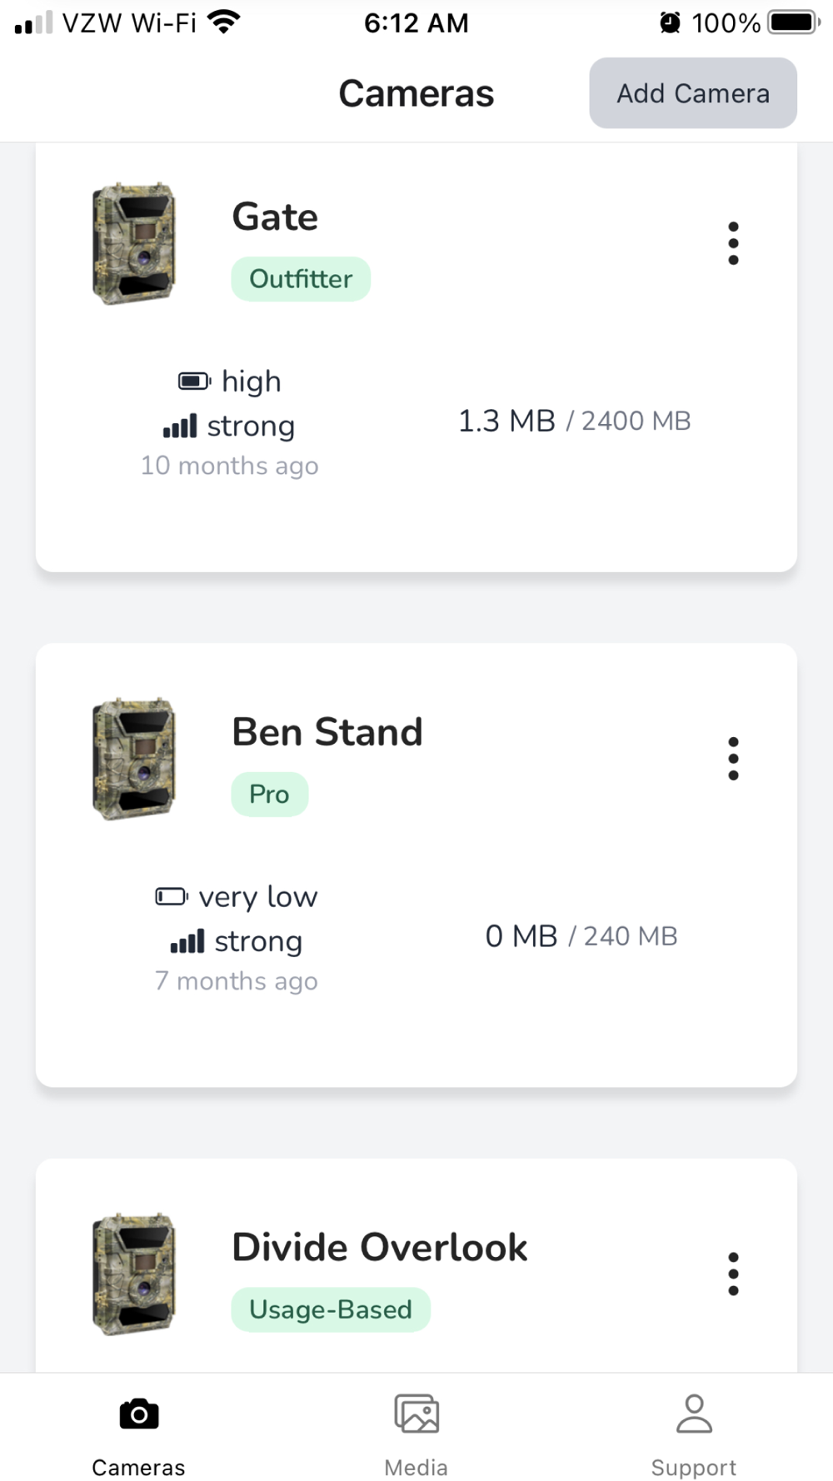Tap the Ben Stand camera image
The height and width of the screenshot is (1481, 833).
pyautogui.click(x=134, y=759)
